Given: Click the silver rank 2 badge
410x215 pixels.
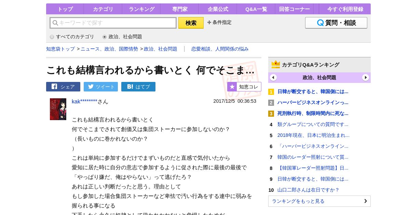Looking at the screenshot, I should click(x=271, y=103).
